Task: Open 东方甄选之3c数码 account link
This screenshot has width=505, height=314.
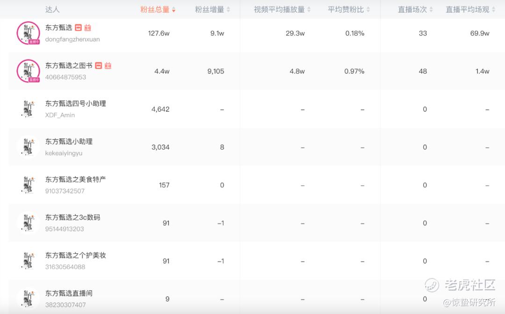Action: [x=72, y=217]
